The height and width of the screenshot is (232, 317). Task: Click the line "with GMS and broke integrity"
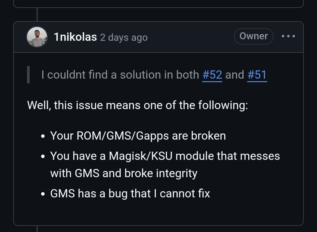(124, 173)
